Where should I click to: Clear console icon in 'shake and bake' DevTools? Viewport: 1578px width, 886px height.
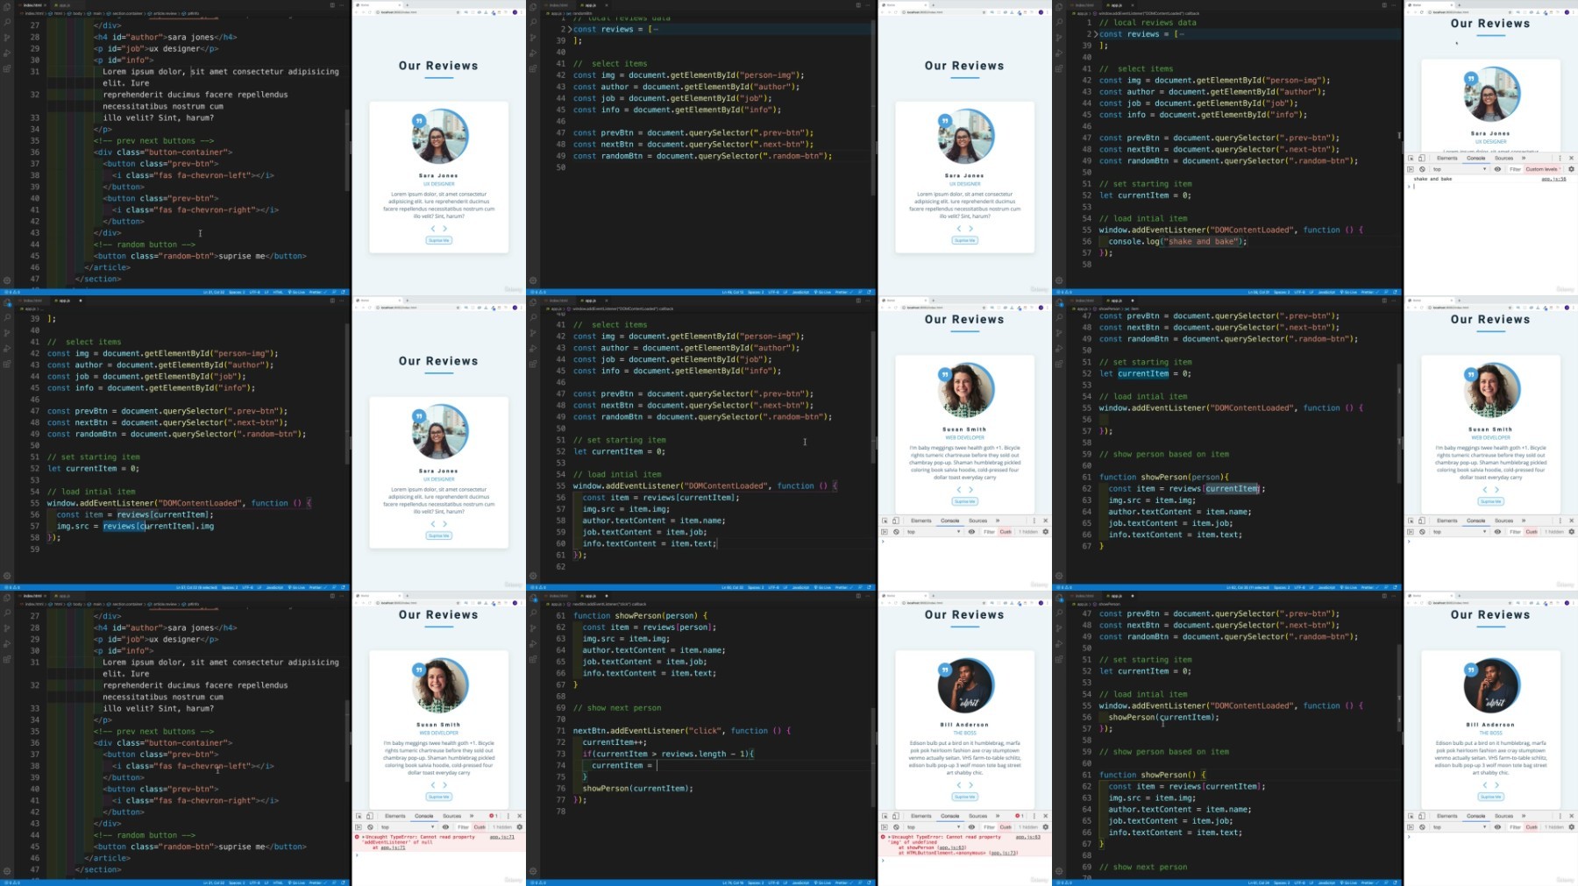point(1422,169)
